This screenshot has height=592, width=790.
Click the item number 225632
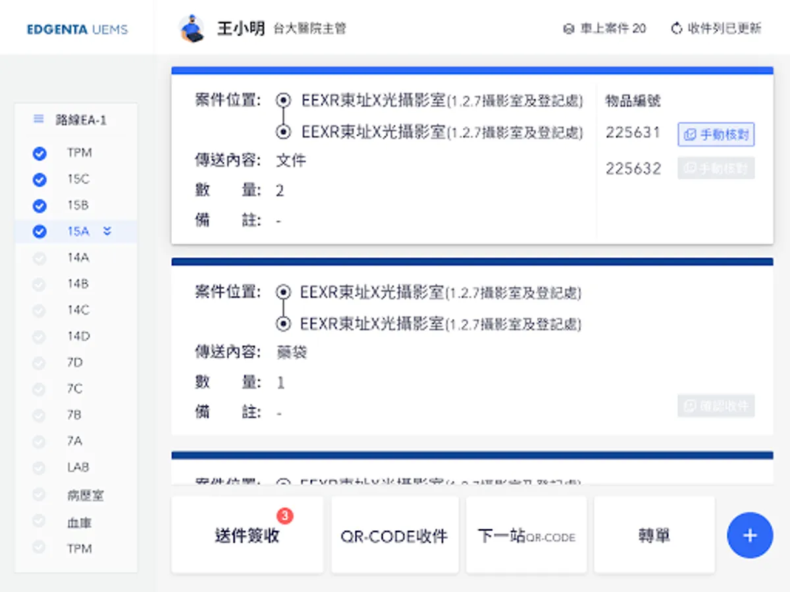tap(633, 168)
